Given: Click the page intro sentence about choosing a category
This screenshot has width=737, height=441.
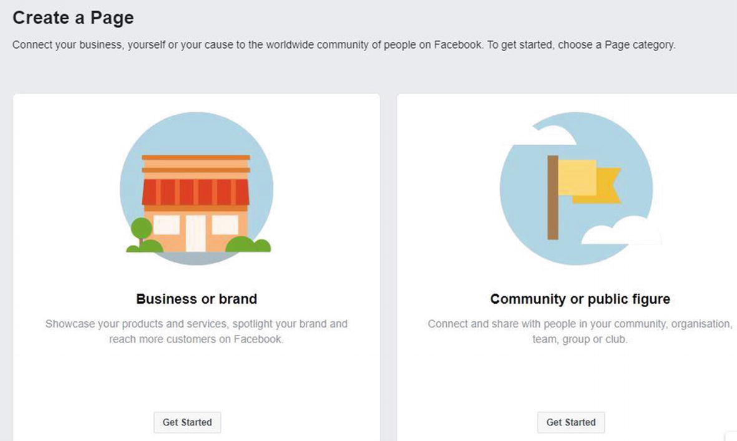Looking at the screenshot, I should [x=344, y=45].
